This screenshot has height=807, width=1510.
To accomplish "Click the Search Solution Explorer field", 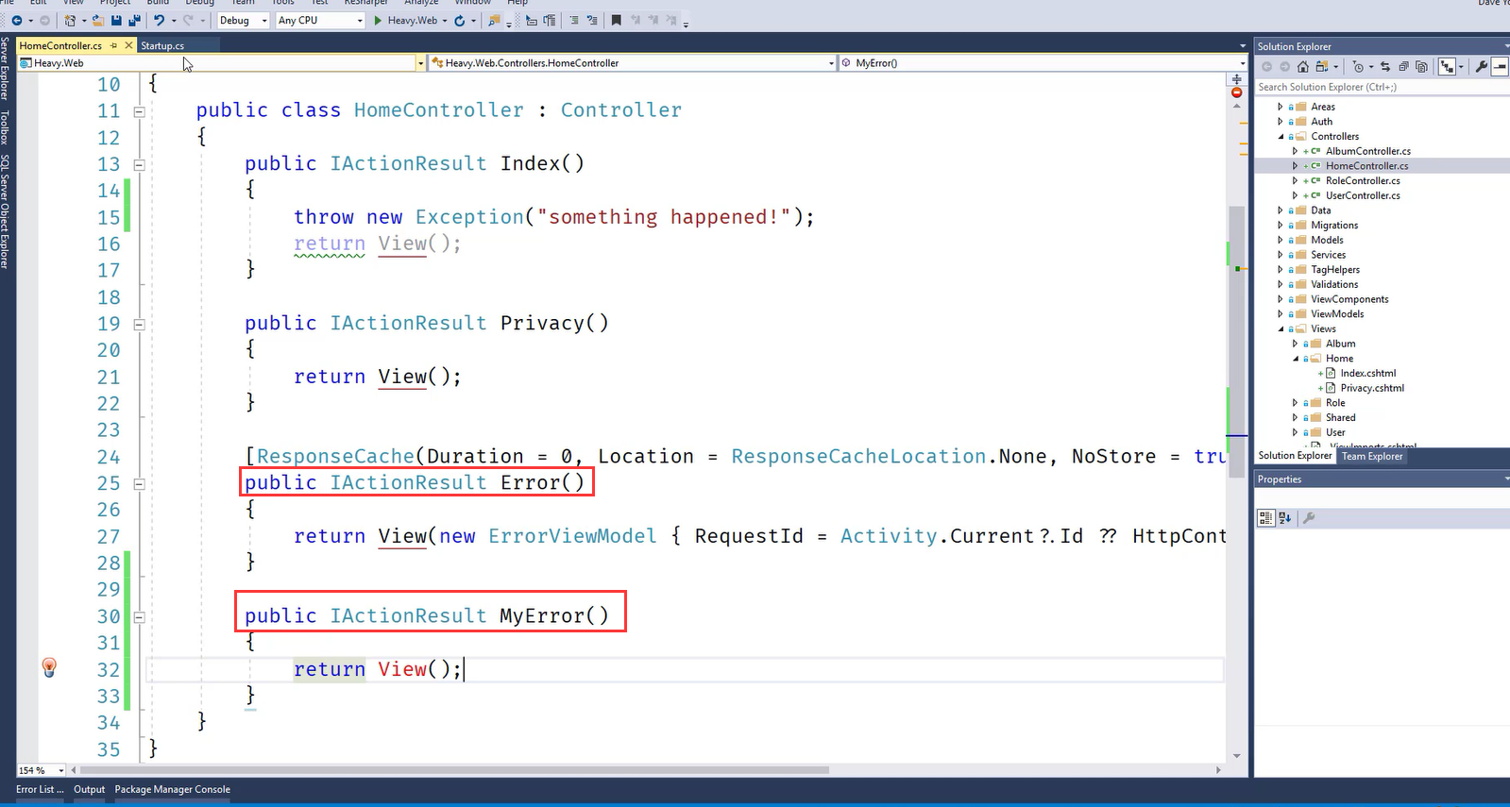I will tap(1381, 87).
